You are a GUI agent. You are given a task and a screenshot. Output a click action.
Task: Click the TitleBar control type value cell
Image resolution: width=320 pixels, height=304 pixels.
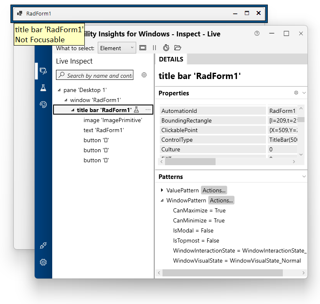point(282,140)
